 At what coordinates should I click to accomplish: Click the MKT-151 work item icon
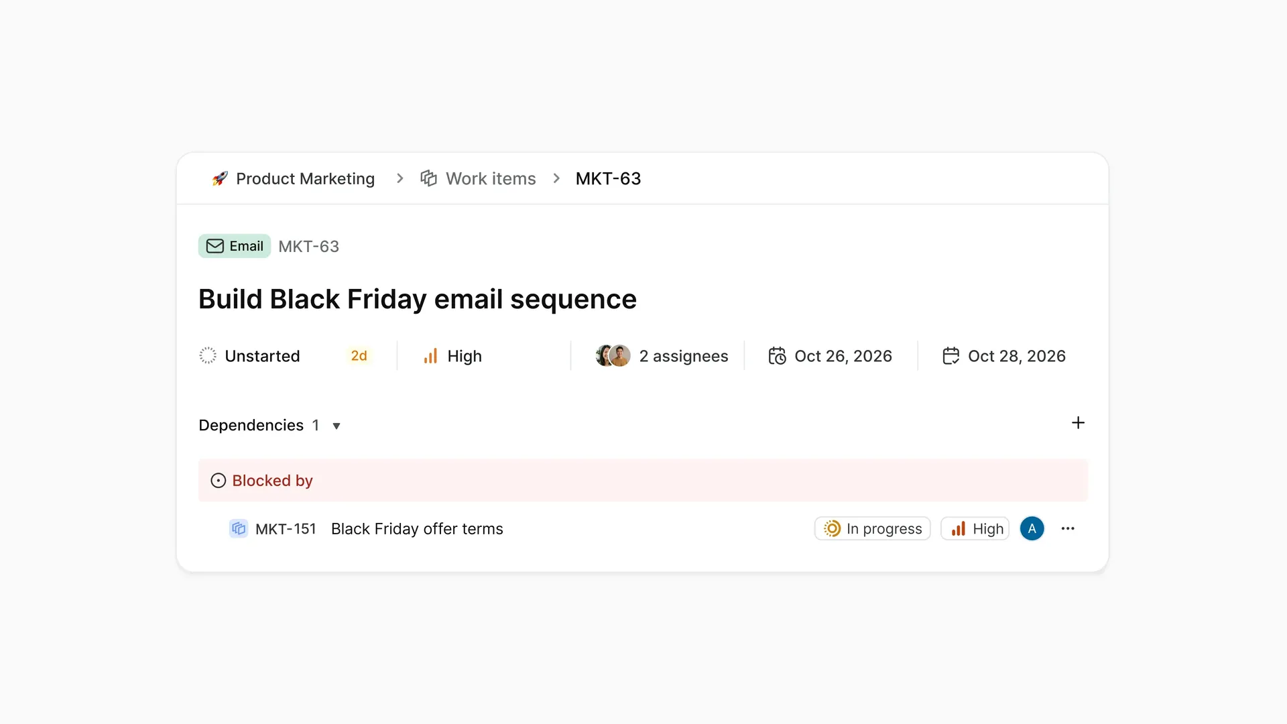(x=238, y=528)
